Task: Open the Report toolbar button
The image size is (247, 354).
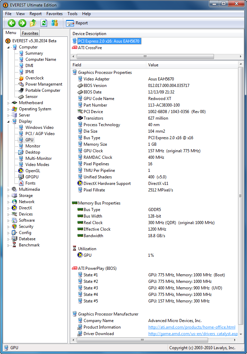Action: pyautogui.click(x=77, y=23)
